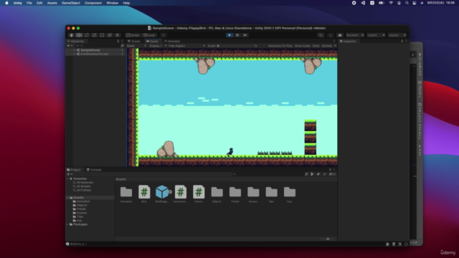The width and height of the screenshot is (459, 258).
Task: Click the Step frame button
Action: [x=245, y=35]
